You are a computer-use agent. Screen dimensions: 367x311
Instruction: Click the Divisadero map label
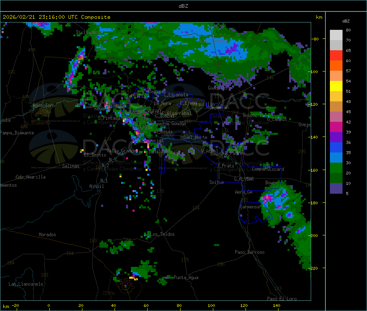(x=88, y=32)
